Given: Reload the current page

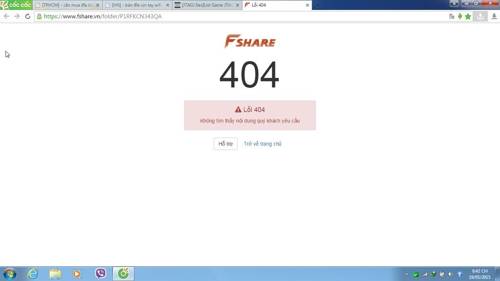Looking at the screenshot, I should (x=28, y=16).
